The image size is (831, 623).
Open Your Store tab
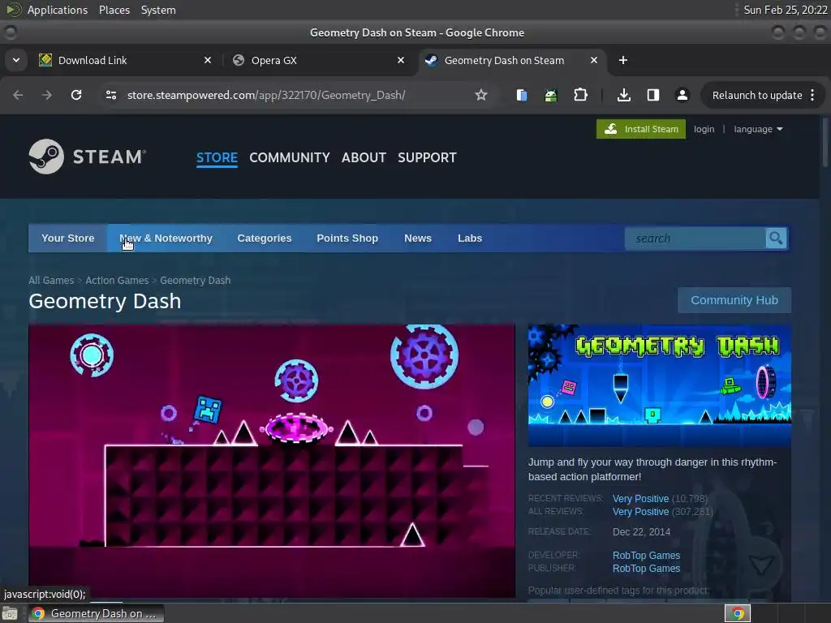coord(68,238)
